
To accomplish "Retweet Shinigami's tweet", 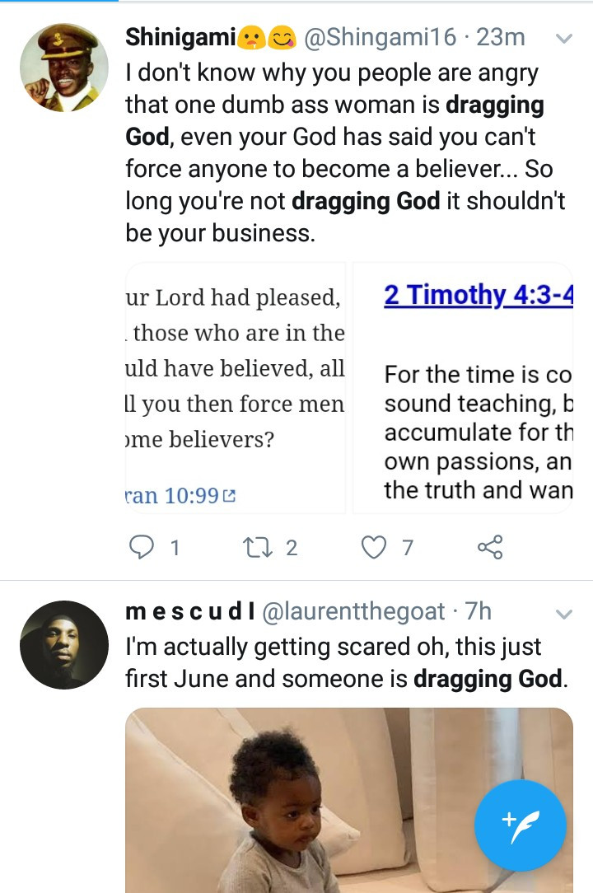I will coord(256,547).
